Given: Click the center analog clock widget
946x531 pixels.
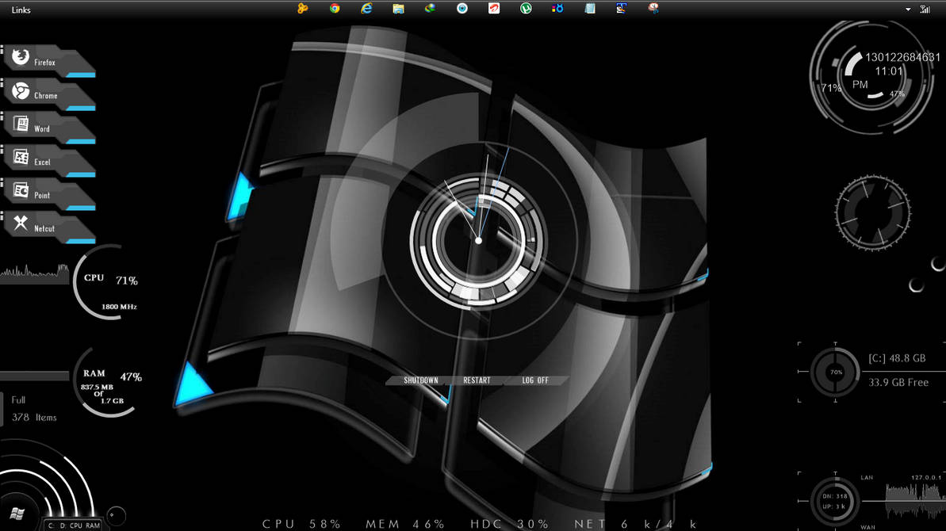Looking at the screenshot, I should pos(478,241).
